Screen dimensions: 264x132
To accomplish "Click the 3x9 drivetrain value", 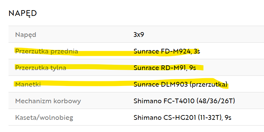I will coord(139,35).
